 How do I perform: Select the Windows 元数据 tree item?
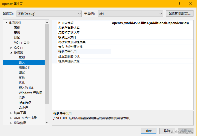(30, 93)
